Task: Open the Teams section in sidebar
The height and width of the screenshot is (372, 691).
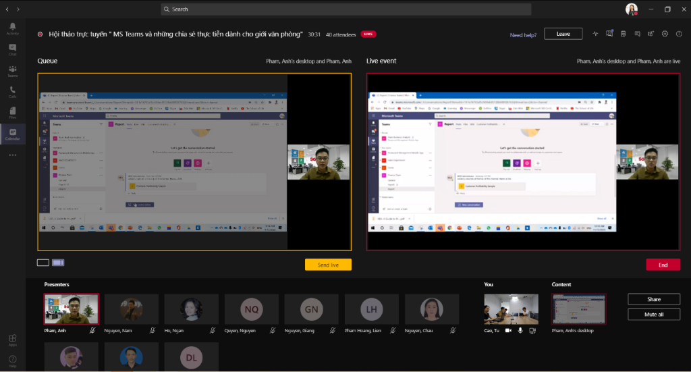Action: tap(12, 71)
